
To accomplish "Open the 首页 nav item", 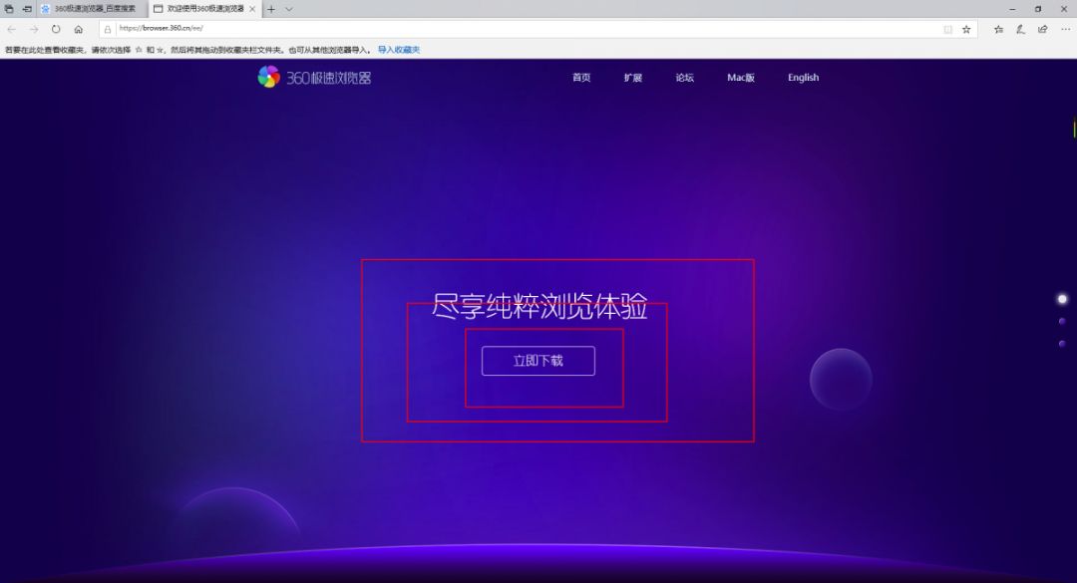I will [581, 78].
